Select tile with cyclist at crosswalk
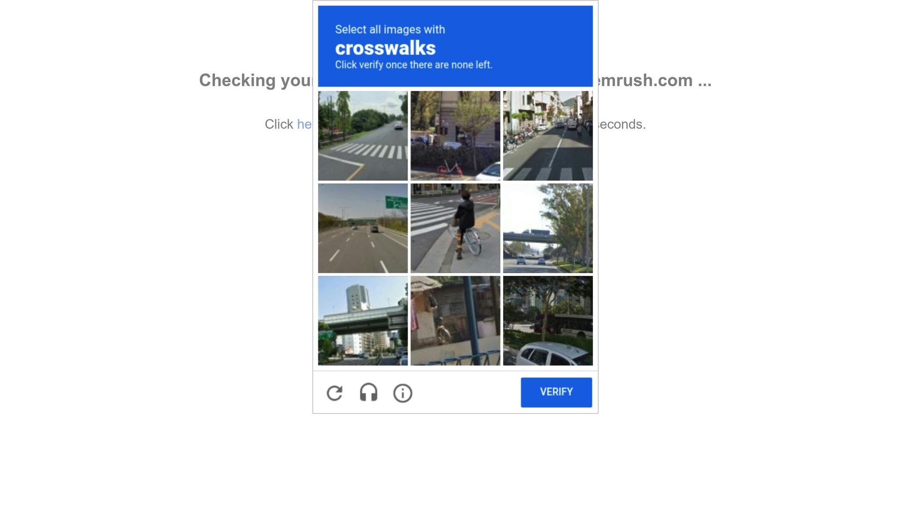Image resolution: width=911 pixels, height=512 pixels. (x=455, y=228)
